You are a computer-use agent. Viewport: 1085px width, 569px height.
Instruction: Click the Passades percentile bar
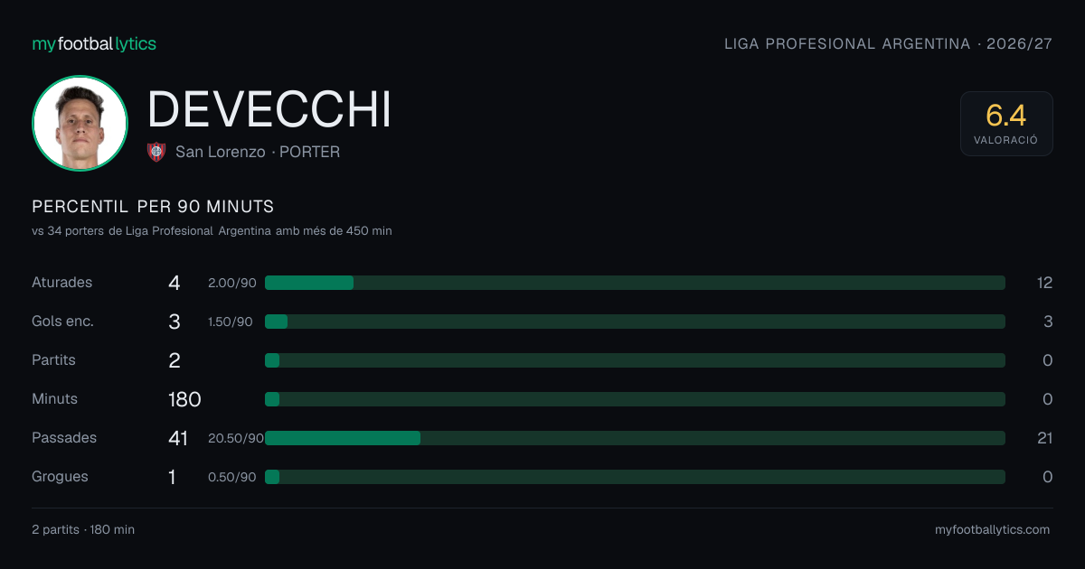point(635,438)
